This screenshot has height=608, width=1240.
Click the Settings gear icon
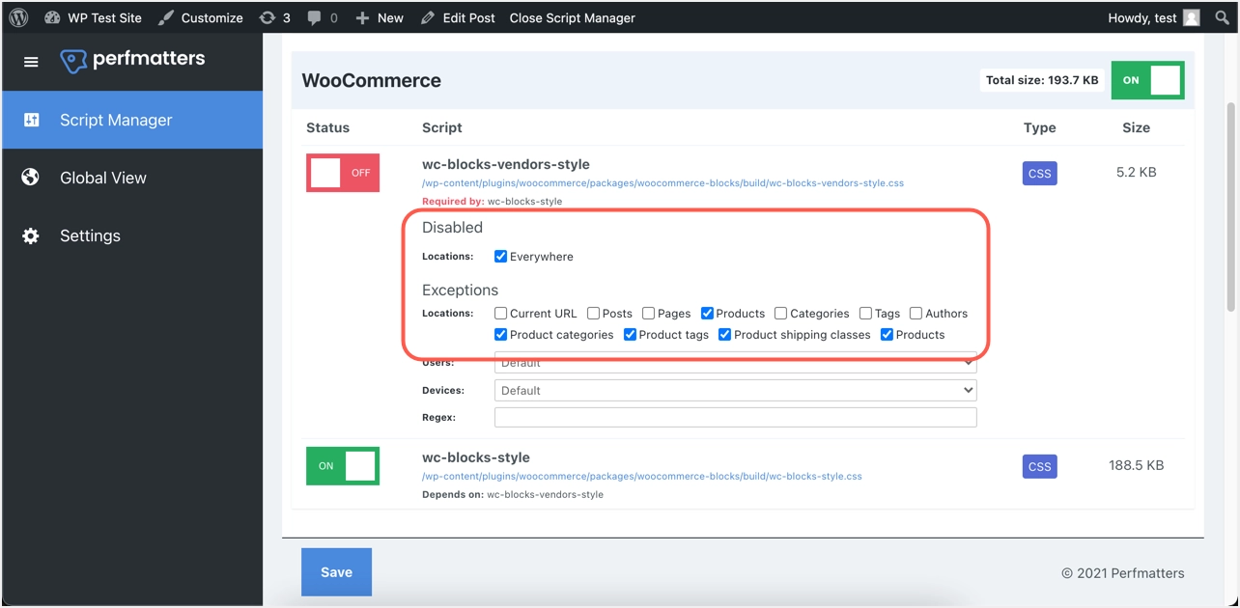[31, 235]
